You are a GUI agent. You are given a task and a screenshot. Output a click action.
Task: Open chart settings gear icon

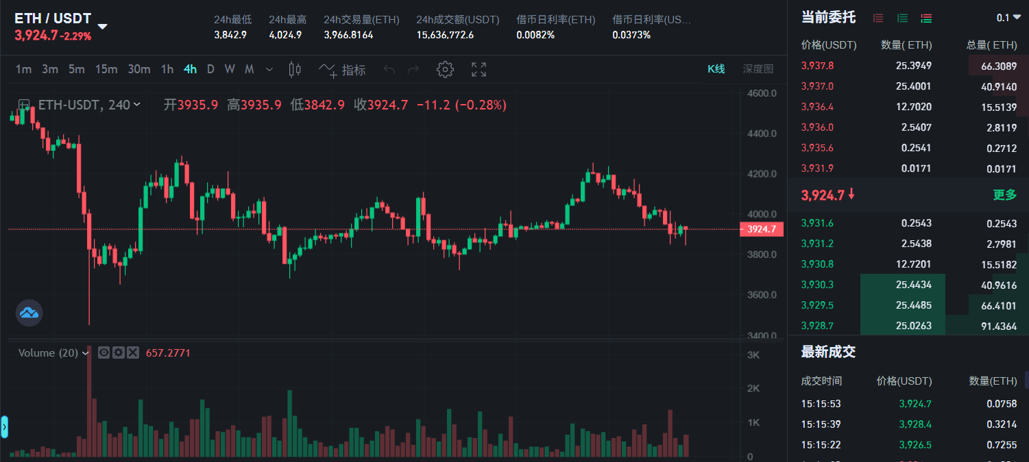click(445, 69)
